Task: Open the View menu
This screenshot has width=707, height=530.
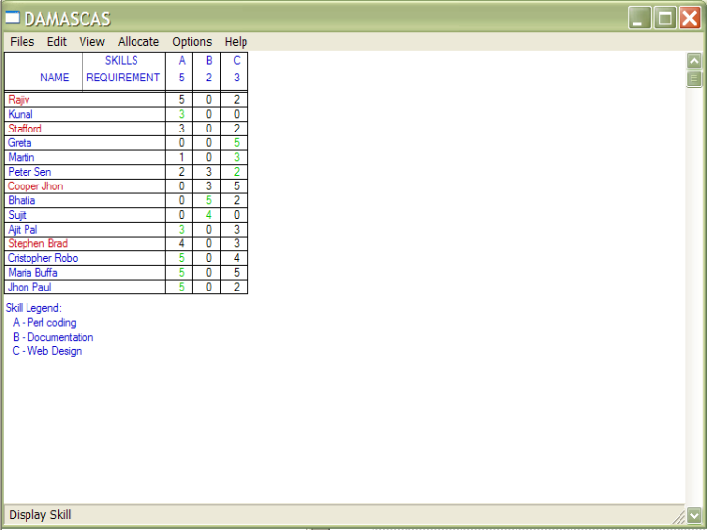Action: [x=92, y=42]
